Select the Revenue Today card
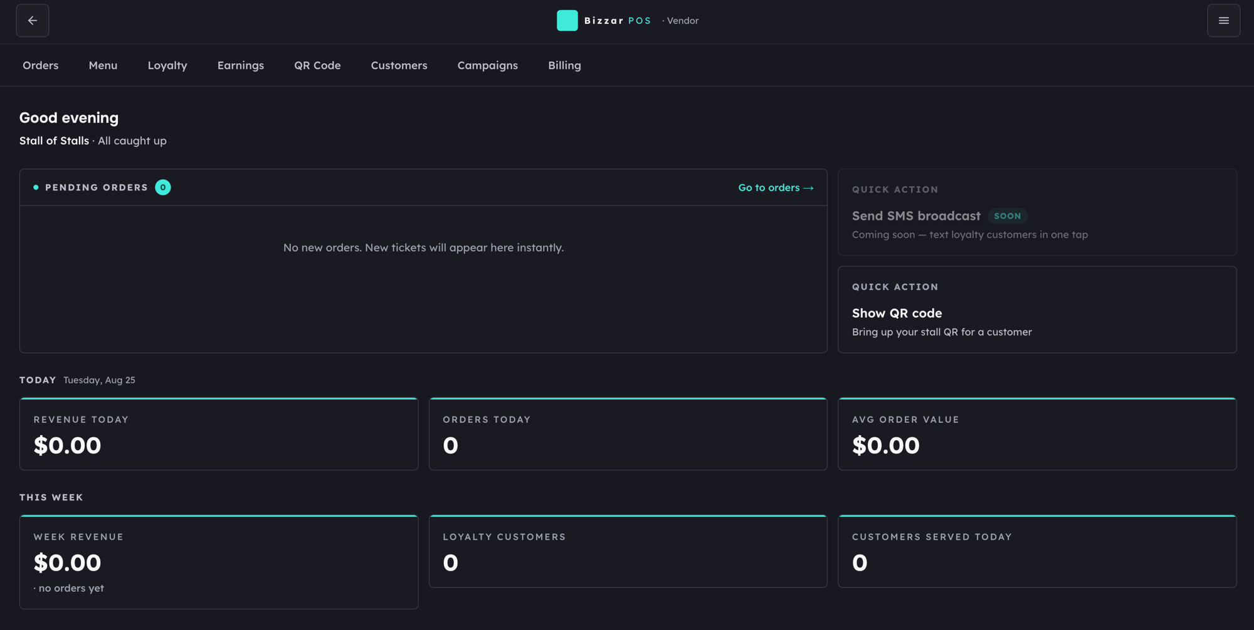1254x630 pixels. 219,434
